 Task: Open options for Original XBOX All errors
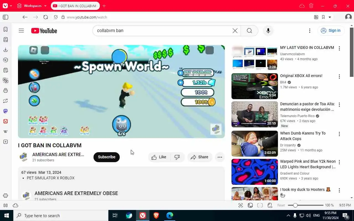(x=339, y=77)
